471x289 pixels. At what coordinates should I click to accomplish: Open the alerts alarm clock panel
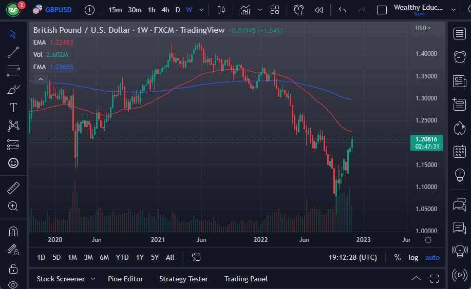459,57
